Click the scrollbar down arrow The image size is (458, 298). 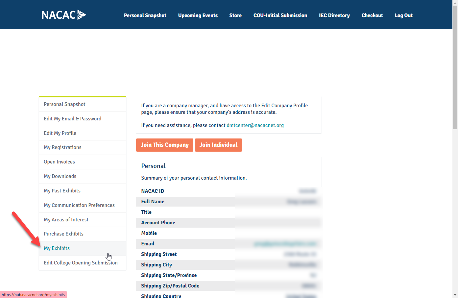tap(455, 295)
